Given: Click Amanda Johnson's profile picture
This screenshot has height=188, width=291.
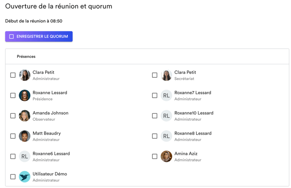Looking at the screenshot, I should pyautogui.click(x=25, y=116).
